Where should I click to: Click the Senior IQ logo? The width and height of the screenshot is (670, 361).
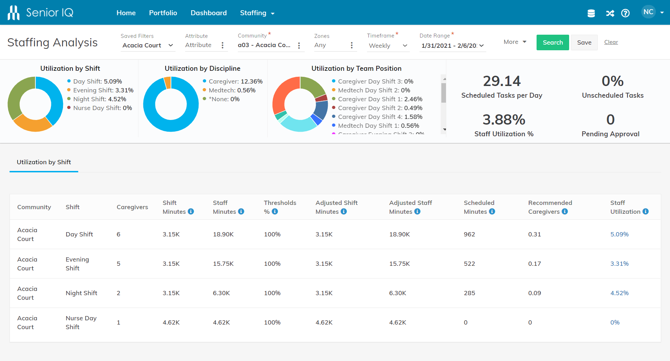tap(40, 12)
